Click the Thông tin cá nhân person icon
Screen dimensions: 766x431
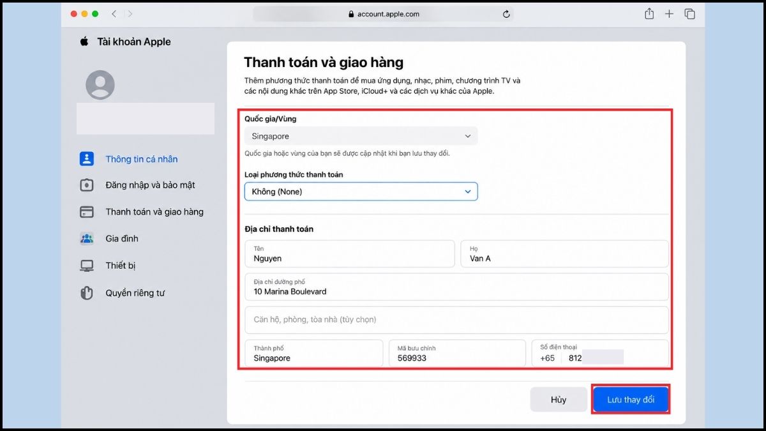pos(87,159)
